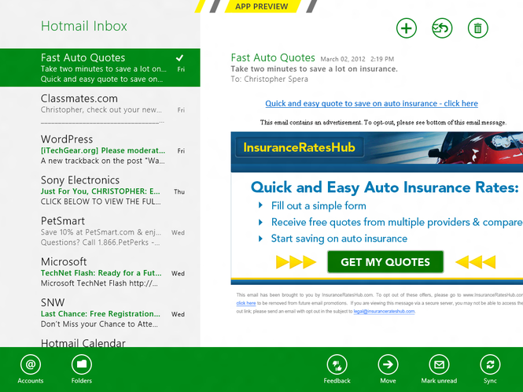Click 'Fill out a simple form' bullet
The height and width of the screenshot is (392, 523).
click(x=319, y=205)
